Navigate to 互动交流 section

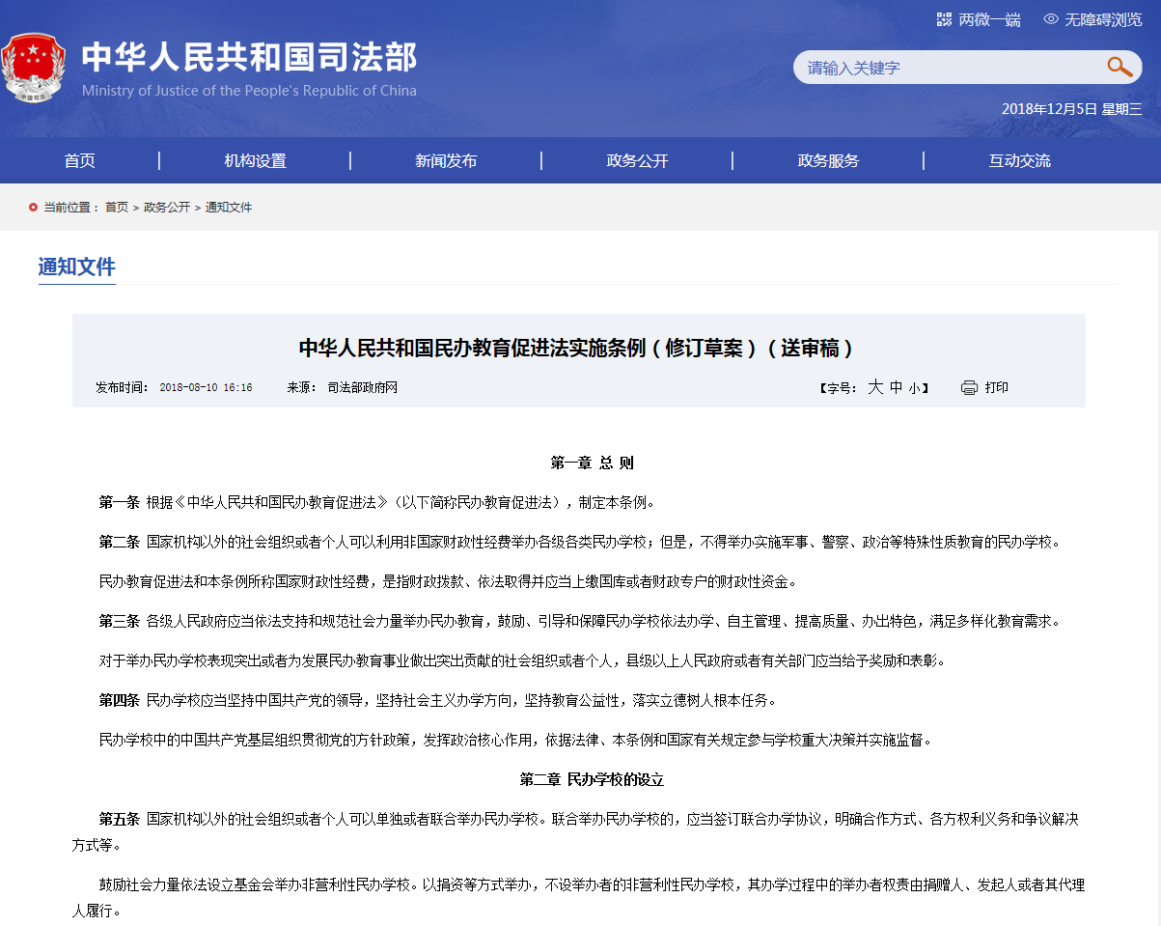(1019, 161)
